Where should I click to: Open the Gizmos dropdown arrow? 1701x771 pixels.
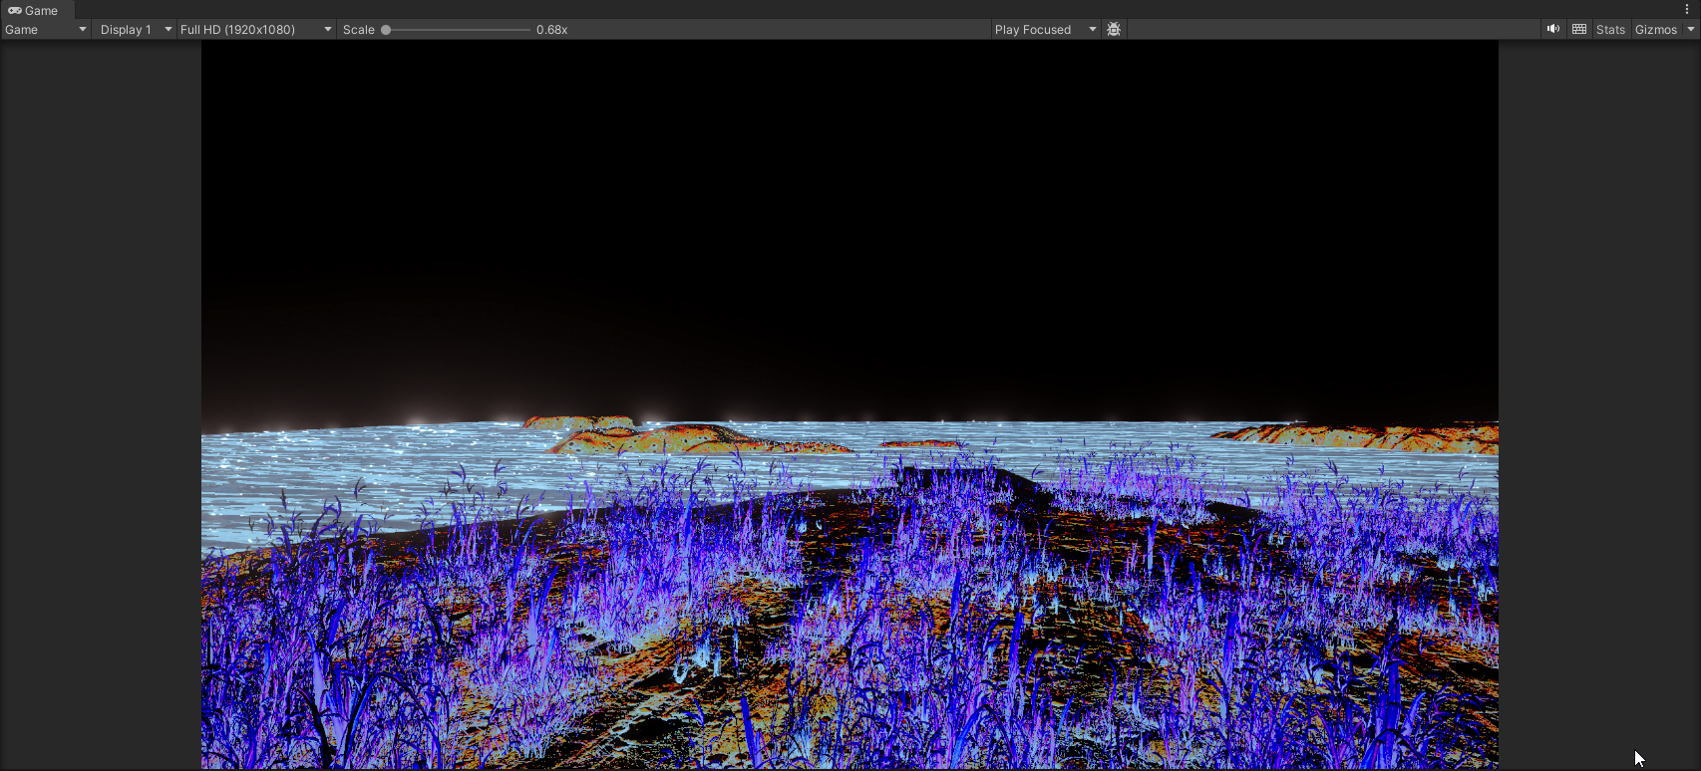click(1691, 30)
